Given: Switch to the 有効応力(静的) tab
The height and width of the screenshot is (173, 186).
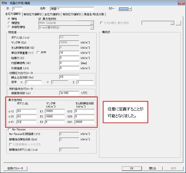Looking at the screenshot, I should [x=33, y=14].
